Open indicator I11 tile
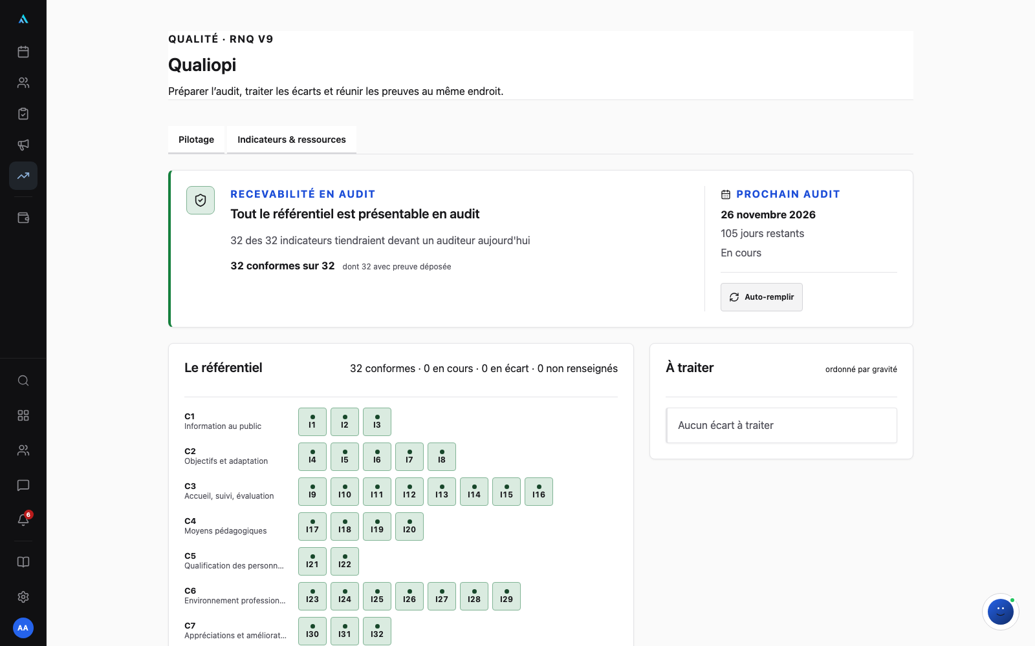 pos(377,492)
